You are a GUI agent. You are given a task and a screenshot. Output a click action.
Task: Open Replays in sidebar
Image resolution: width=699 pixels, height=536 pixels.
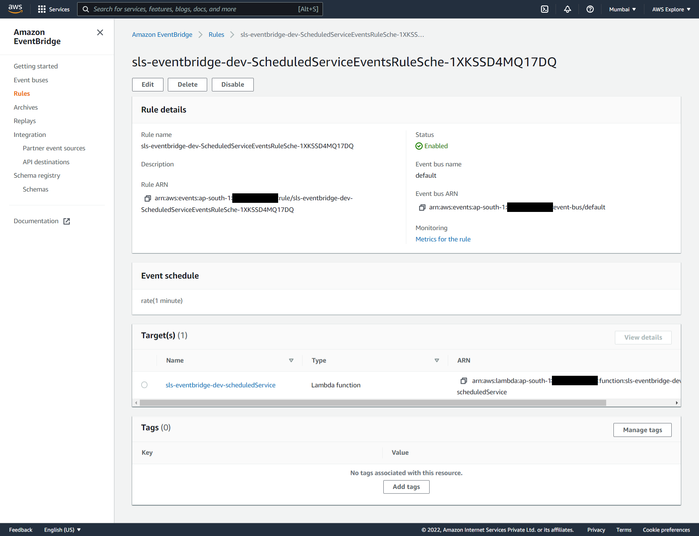click(25, 121)
